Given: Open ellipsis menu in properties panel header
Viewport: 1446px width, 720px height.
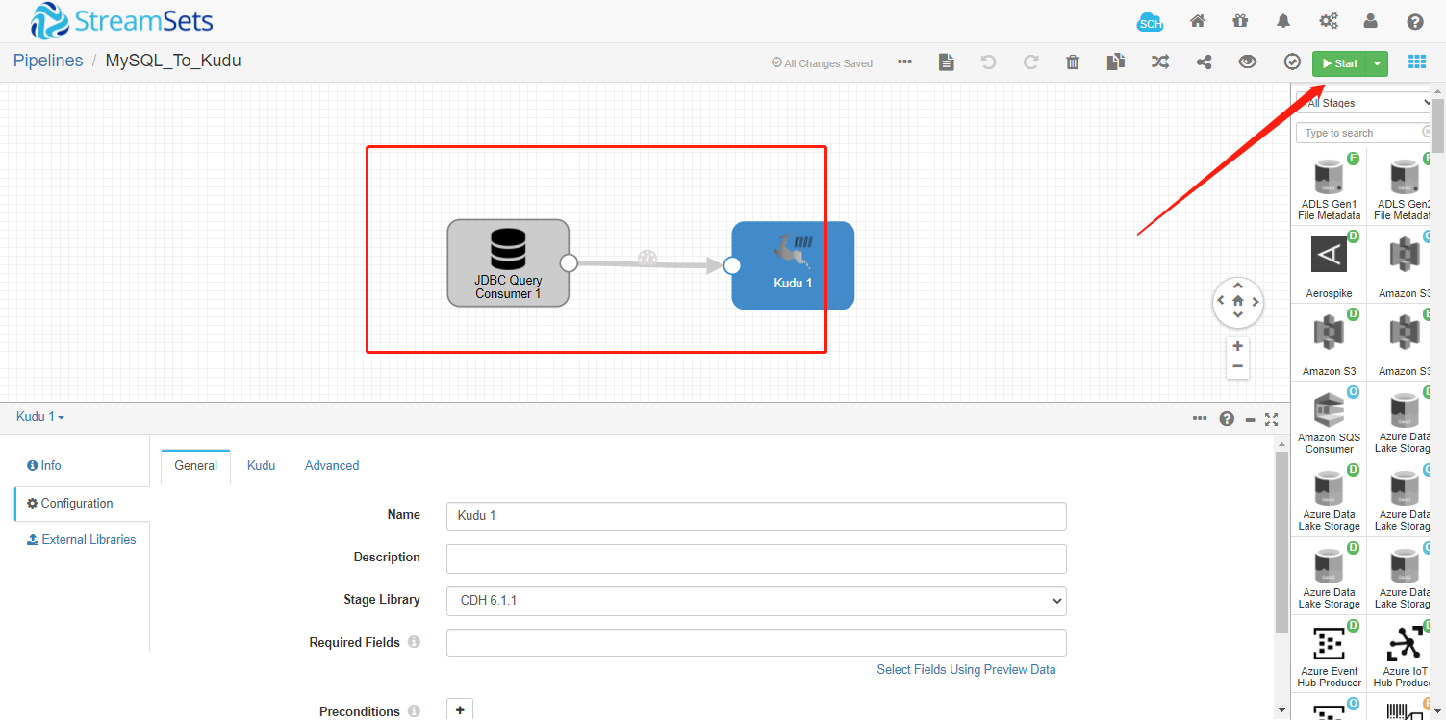Looking at the screenshot, I should (x=1200, y=418).
